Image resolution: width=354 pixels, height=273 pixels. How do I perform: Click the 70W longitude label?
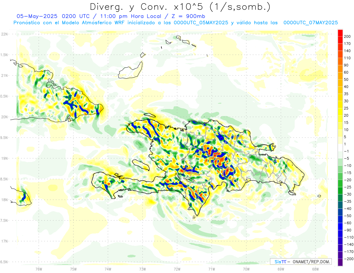coord(246,269)
